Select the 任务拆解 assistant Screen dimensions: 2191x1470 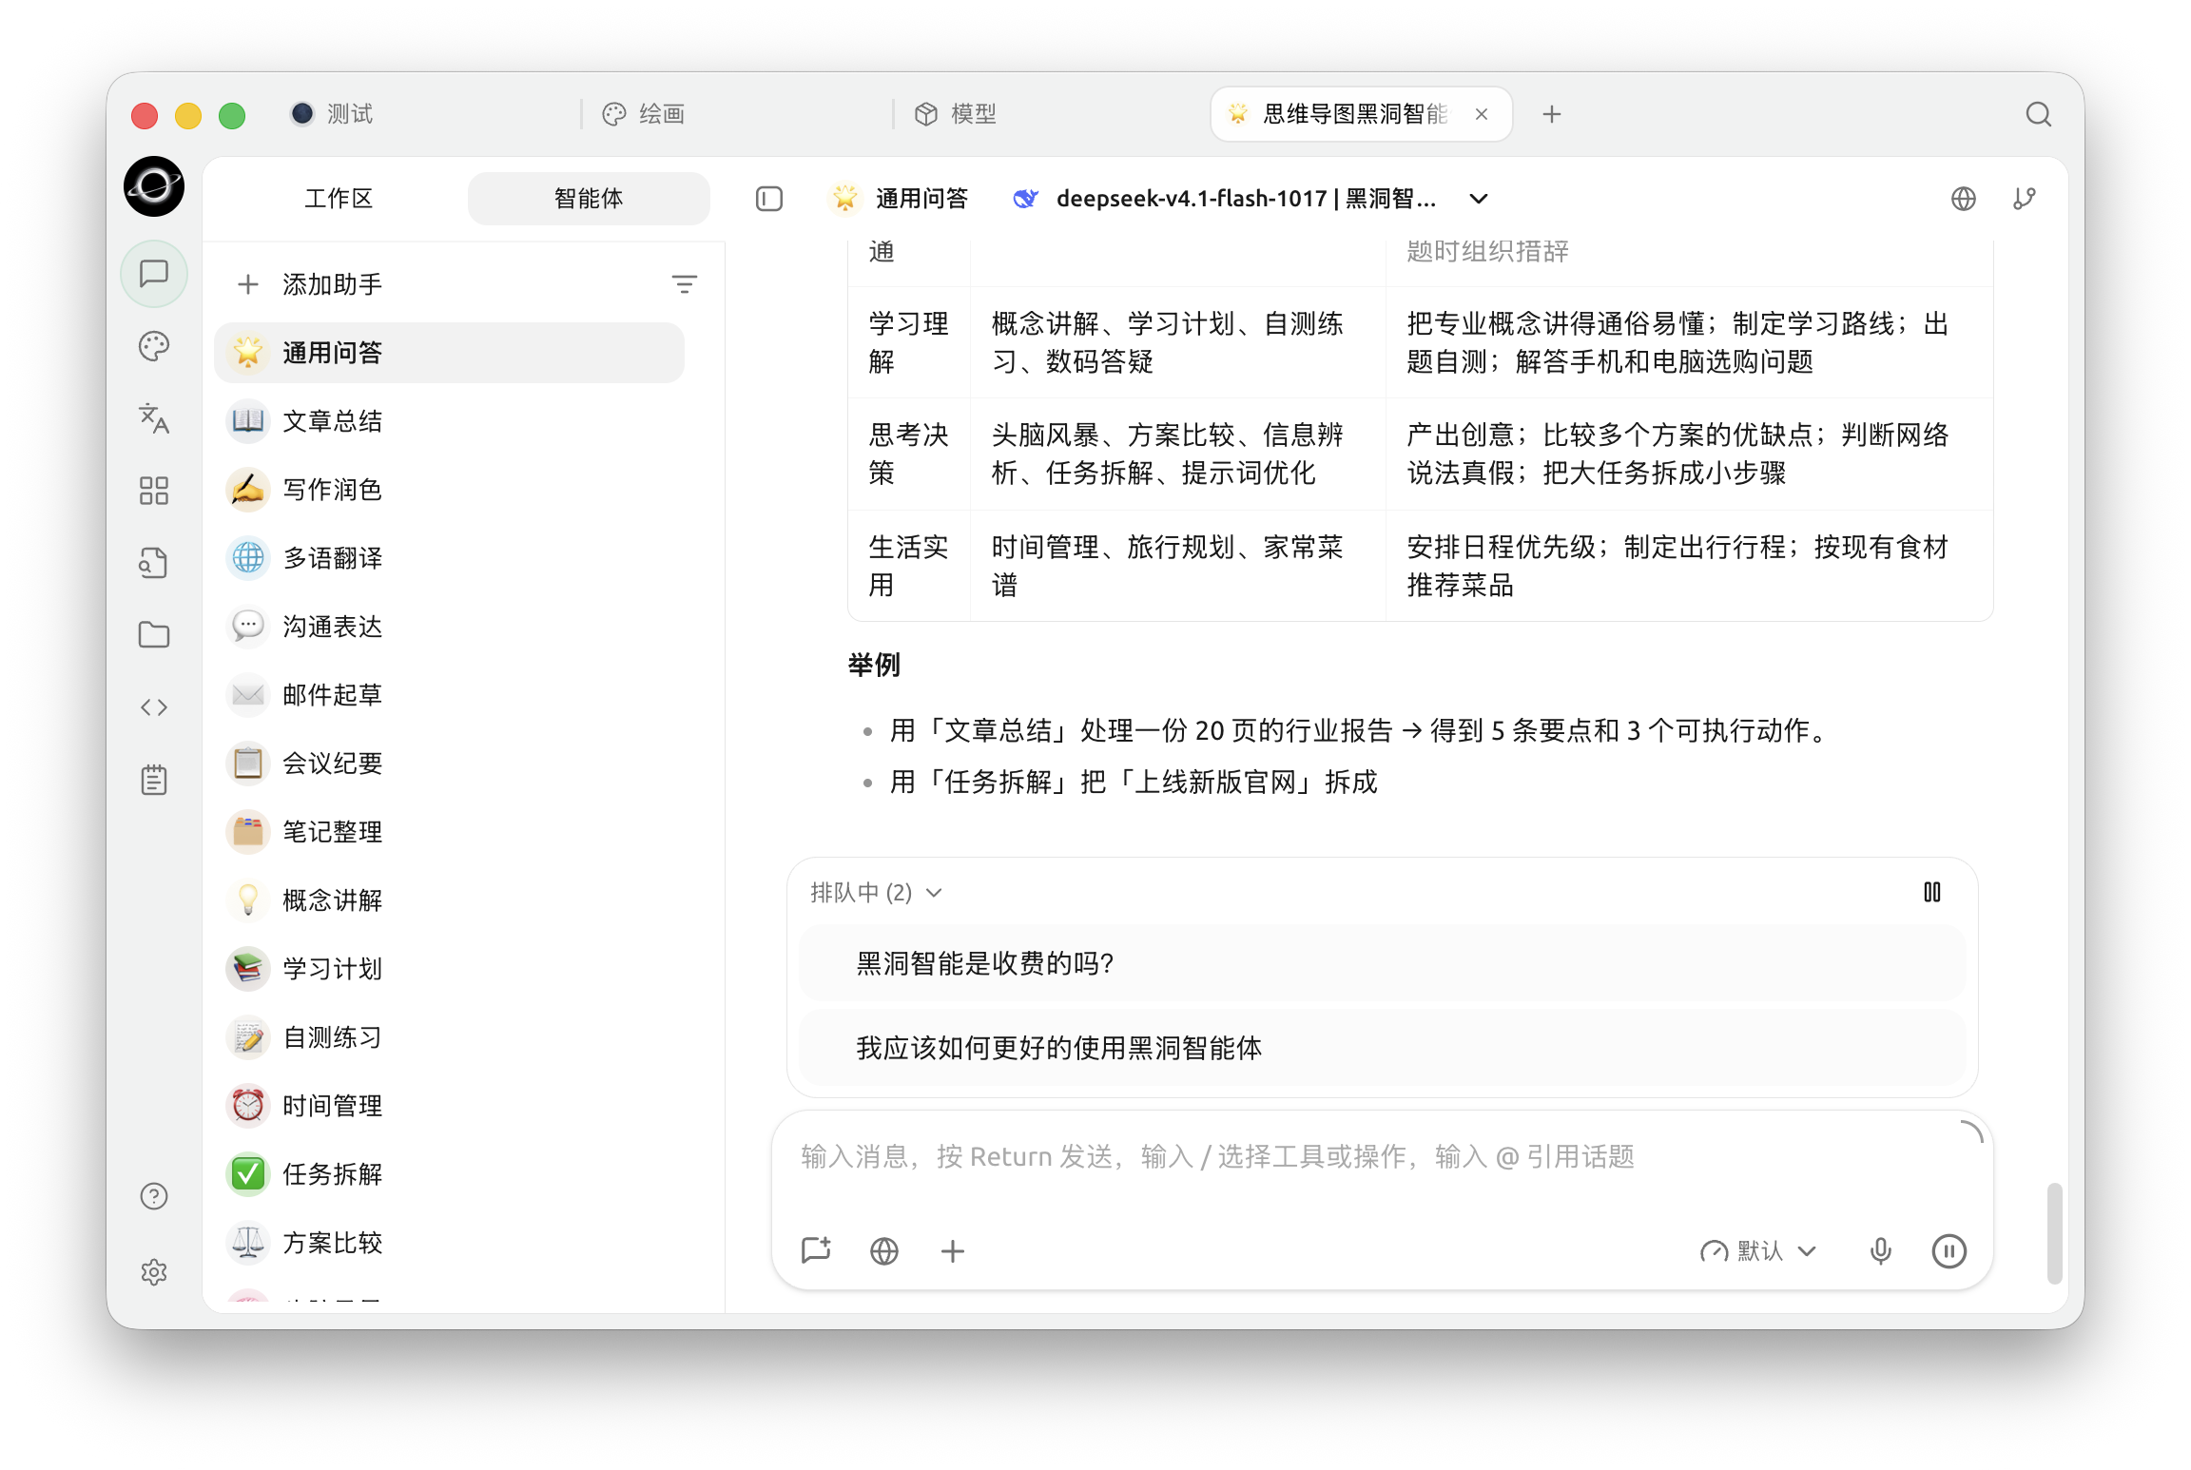(x=450, y=1174)
